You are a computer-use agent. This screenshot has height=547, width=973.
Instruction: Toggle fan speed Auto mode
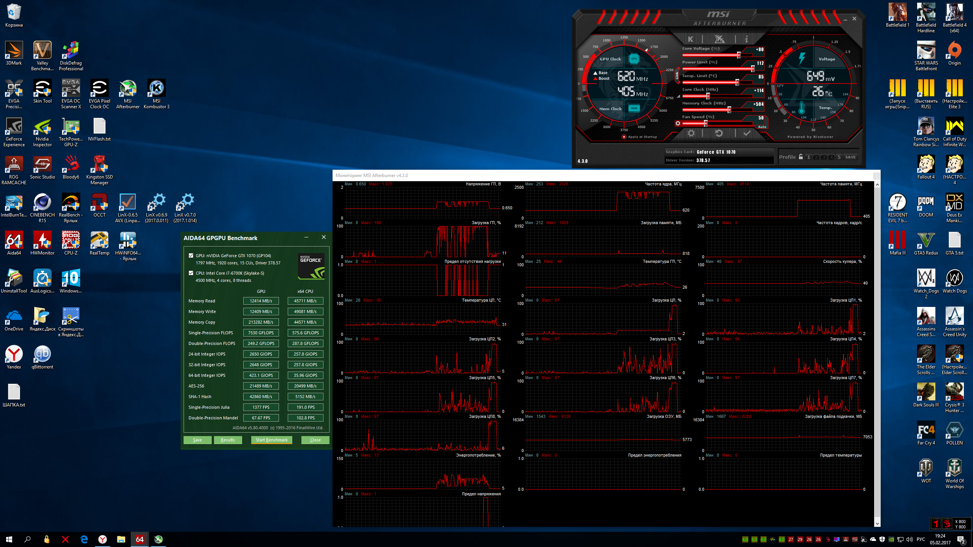(x=762, y=127)
